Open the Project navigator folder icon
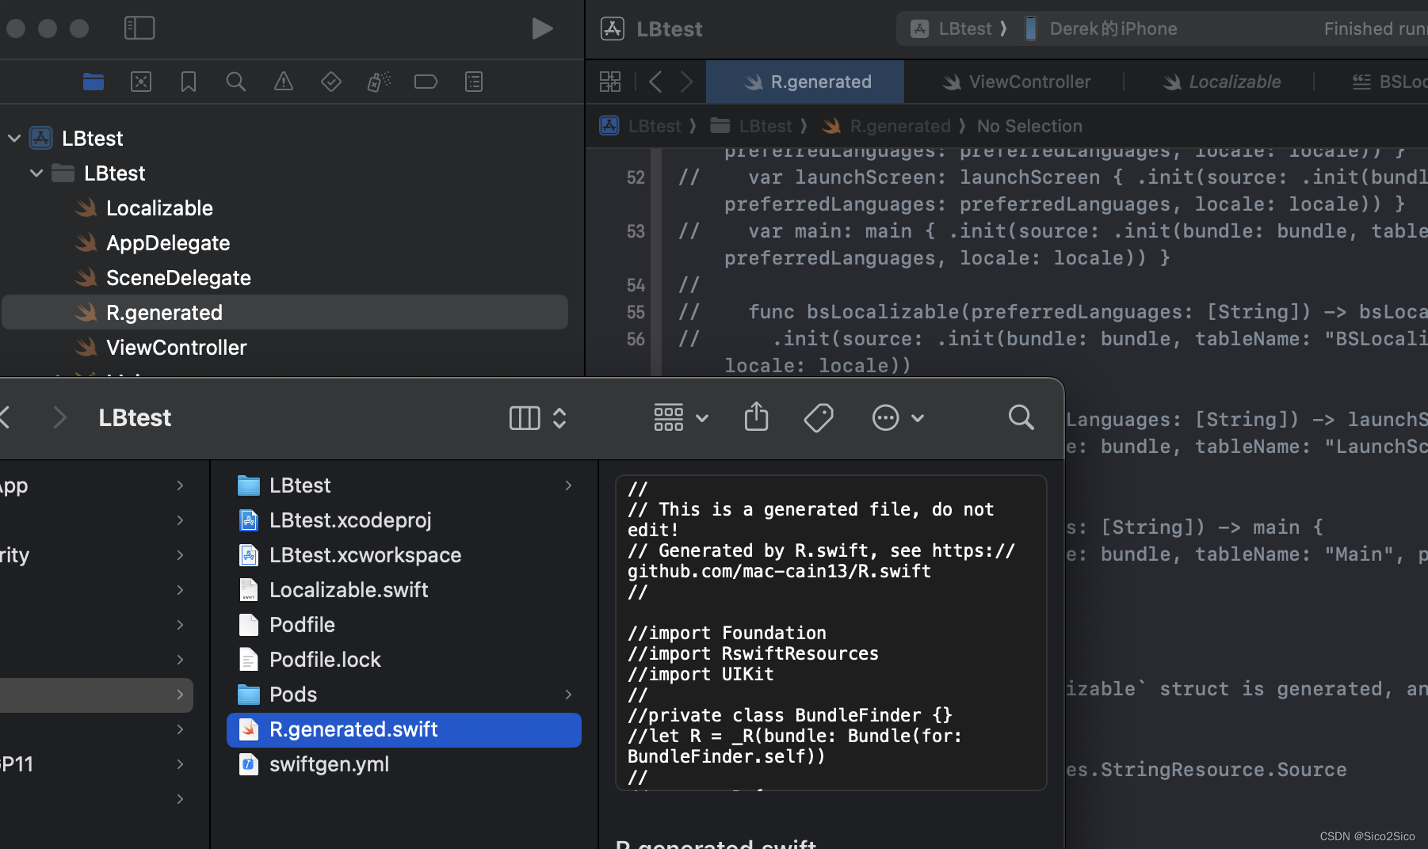This screenshot has height=849, width=1428. pyautogui.click(x=94, y=82)
